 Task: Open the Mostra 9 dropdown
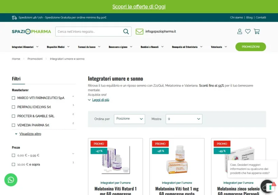pyautogui.click(x=184, y=119)
